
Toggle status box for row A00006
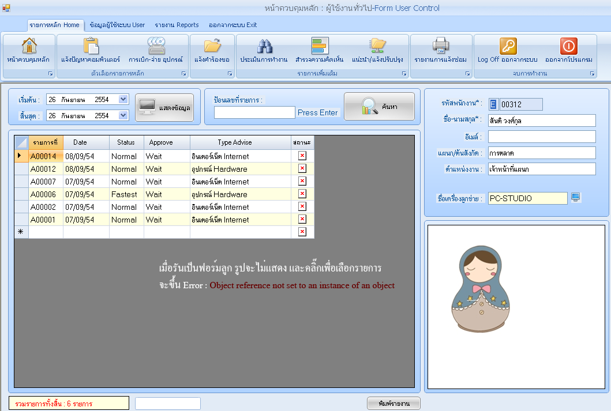(x=302, y=194)
